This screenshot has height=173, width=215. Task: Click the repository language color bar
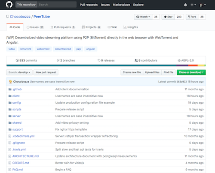[106, 66]
